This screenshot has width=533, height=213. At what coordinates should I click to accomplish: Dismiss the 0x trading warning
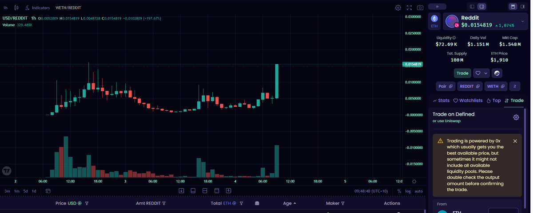515,141
